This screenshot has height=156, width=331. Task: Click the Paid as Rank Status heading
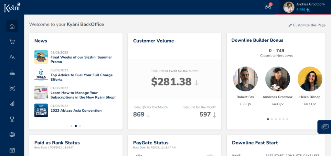click(57, 143)
